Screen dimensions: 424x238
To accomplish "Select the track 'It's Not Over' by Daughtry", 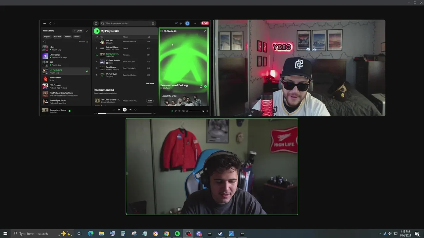I will tap(125, 75).
